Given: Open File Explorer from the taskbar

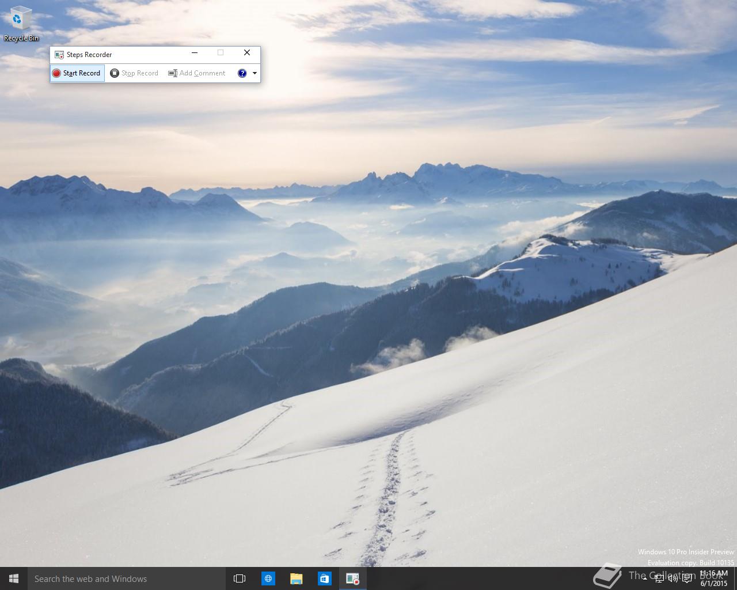Looking at the screenshot, I should click(297, 578).
